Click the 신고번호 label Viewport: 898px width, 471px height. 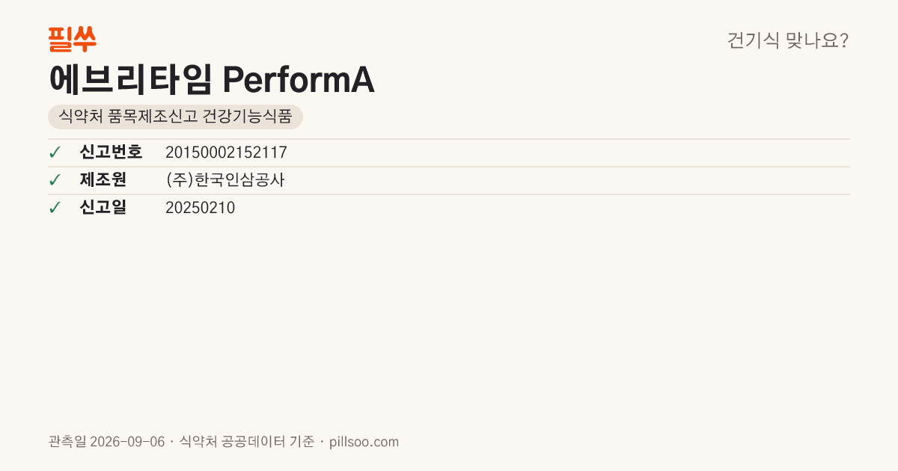click(111, 153)
